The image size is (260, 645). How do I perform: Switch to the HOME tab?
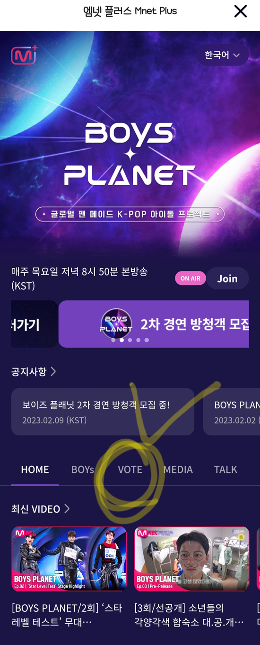35,470
